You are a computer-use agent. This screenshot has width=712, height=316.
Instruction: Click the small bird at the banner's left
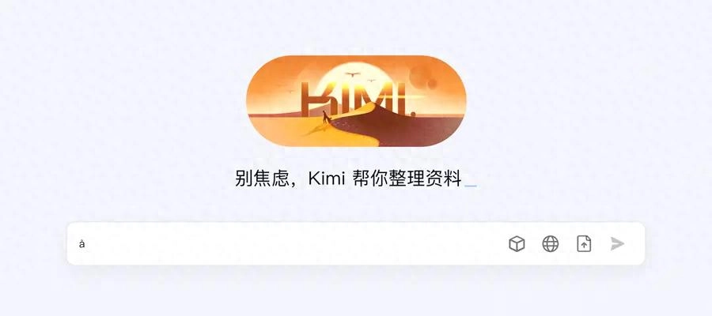coord(290,92)
